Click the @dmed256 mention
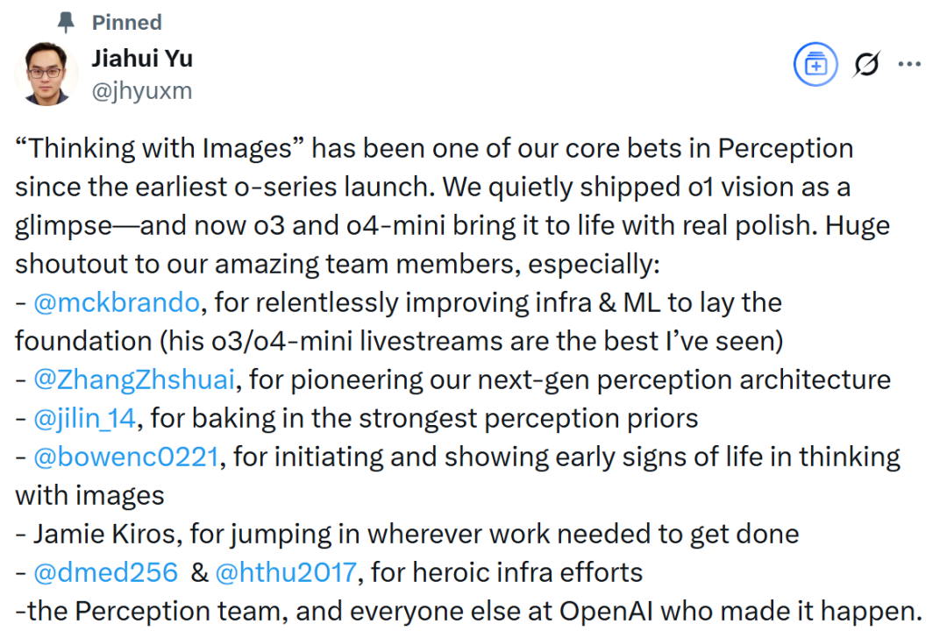 (x=106, y=572)
